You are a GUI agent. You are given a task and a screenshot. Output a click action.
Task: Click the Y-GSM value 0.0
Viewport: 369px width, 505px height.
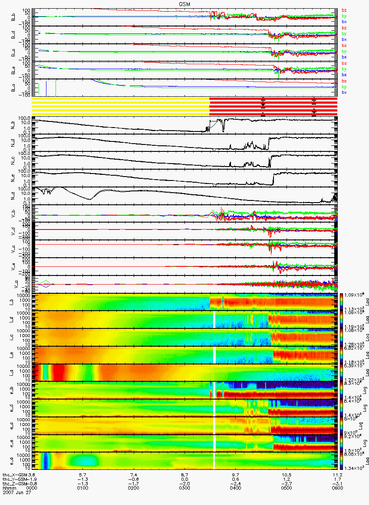coord(184,479)
